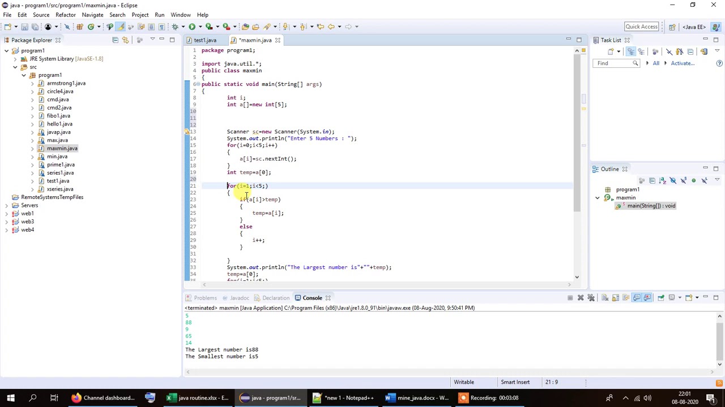Screen dimensions: 725x407
Task: Click Remove All Terminated Launches in Console
Action: click(591, 298)
